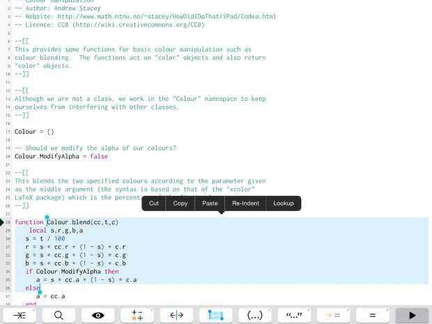This screenshot has width=432, height=324.
Task: Tap the "function" keyword on line 28
Action: click(29, 222)
